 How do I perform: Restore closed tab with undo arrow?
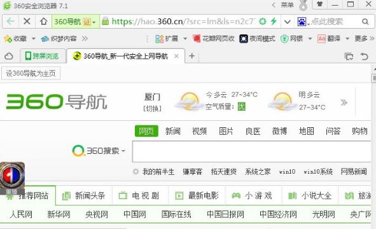pos(365,57)
